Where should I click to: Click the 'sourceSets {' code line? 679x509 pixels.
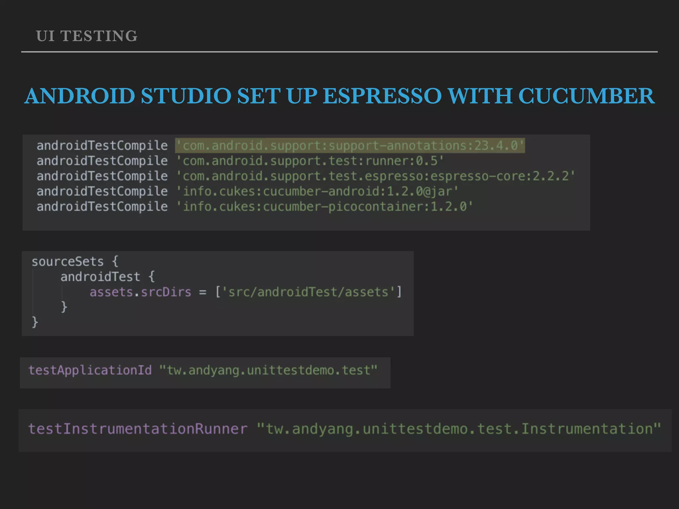click(75, 261)
